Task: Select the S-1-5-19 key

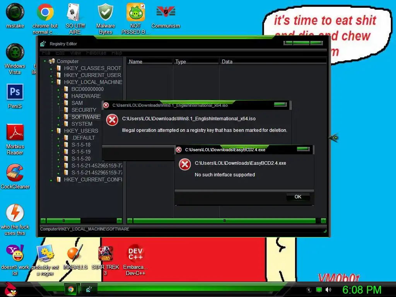Action: [x=81, y=152]
